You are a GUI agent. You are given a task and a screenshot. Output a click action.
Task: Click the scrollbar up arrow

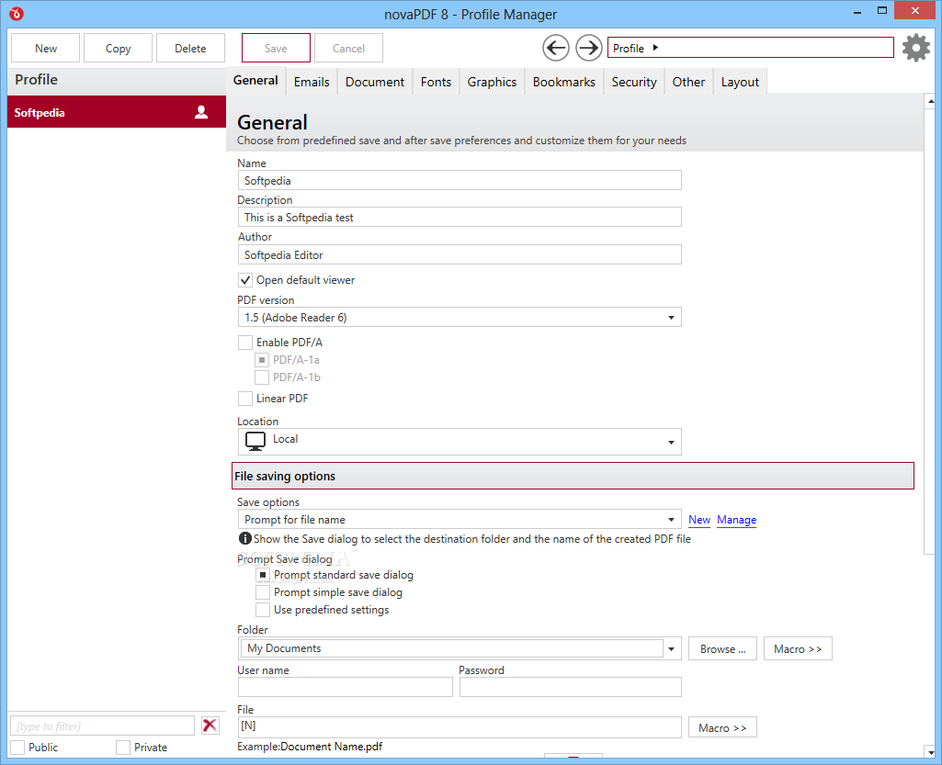tap(931, 101)
